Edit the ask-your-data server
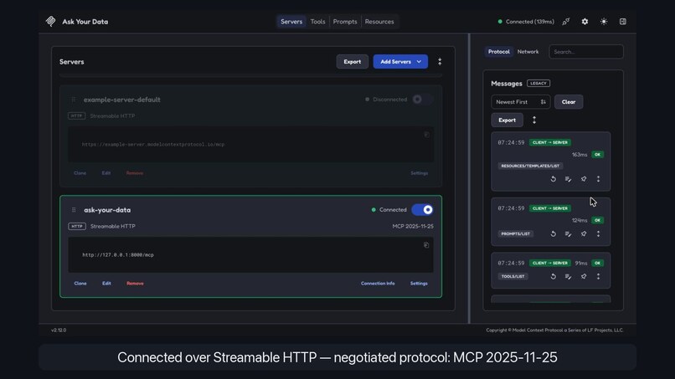675x379 pixels. tap(106, 284)
